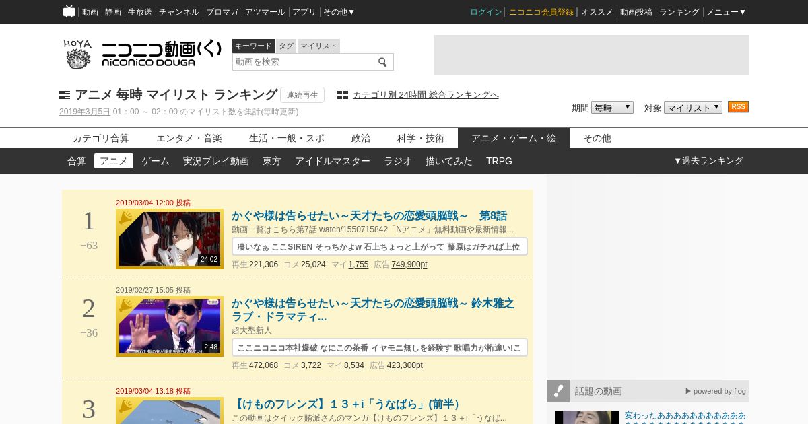This screenshot has width=808, height=424.
Task: Click the 連続再生 button
Action: tap(302, 95)
